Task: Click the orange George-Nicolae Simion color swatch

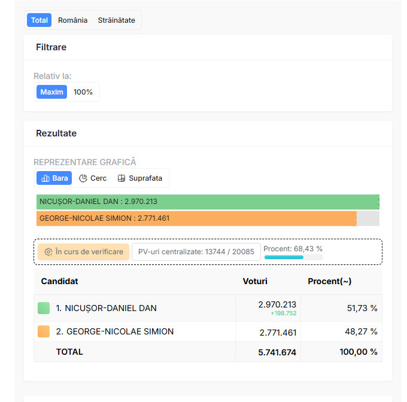Action: point(44,331)
